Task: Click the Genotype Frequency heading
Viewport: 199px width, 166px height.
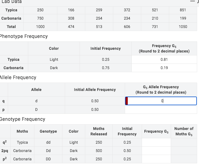Action: coord(22,119)
